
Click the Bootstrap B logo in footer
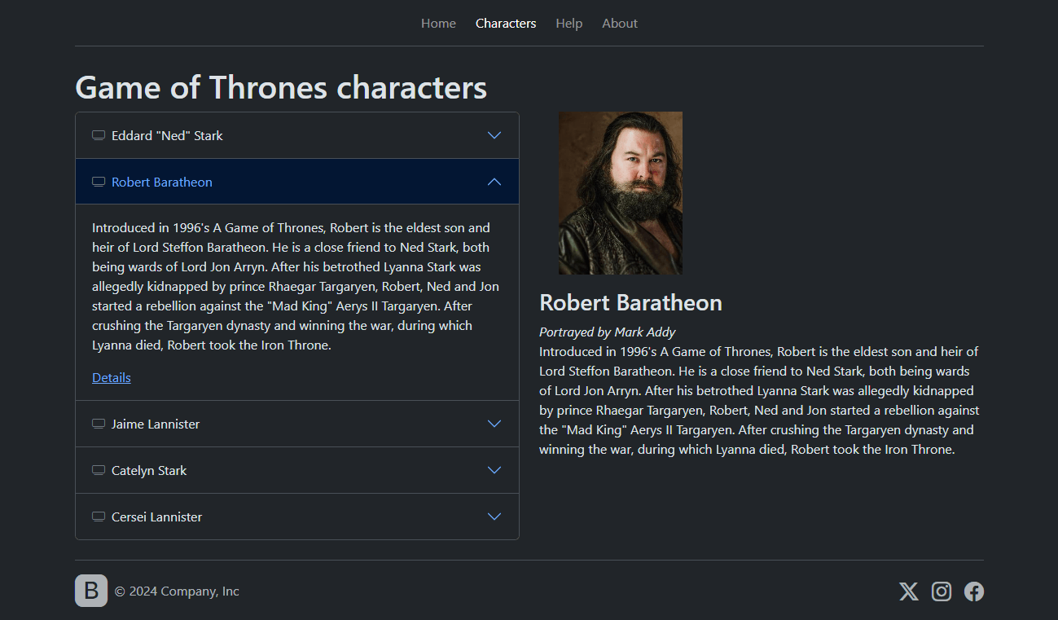click(91, 591)
